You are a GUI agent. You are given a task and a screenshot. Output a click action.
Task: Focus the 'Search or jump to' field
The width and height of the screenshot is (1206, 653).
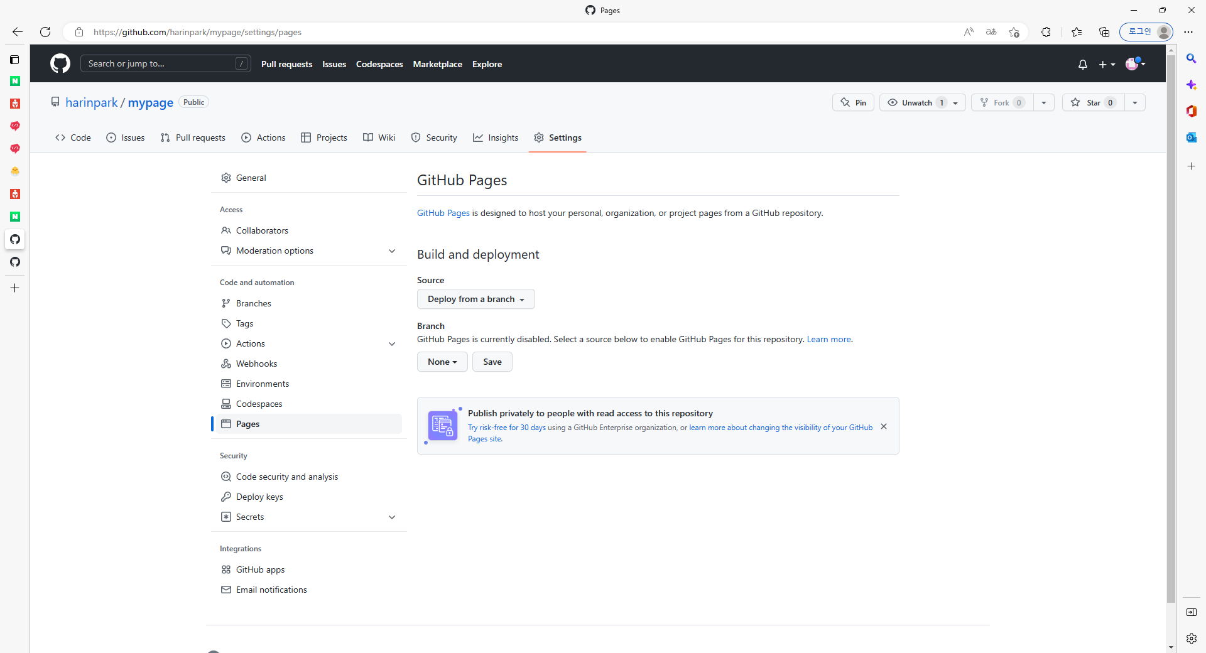166,63
